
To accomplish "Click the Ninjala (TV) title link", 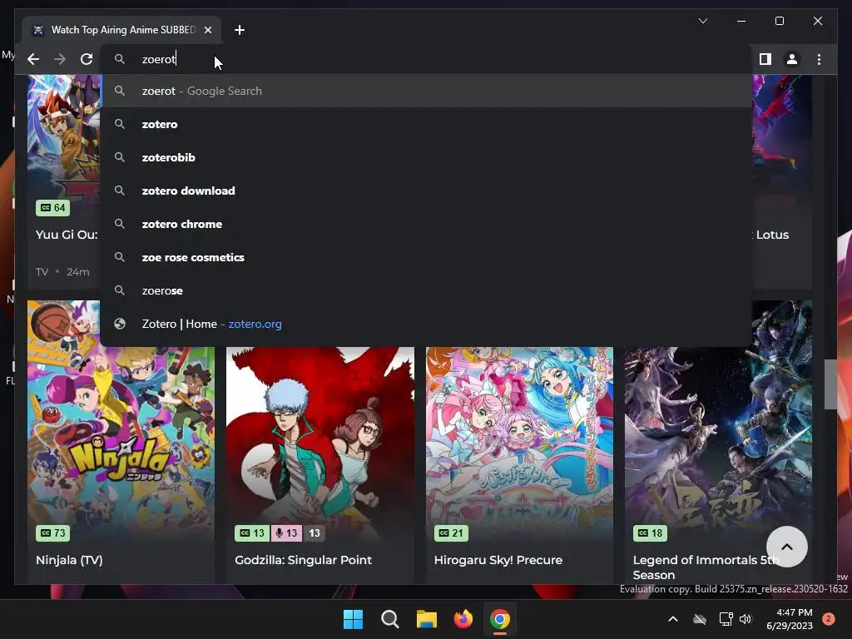I will (x=69, y=560).
